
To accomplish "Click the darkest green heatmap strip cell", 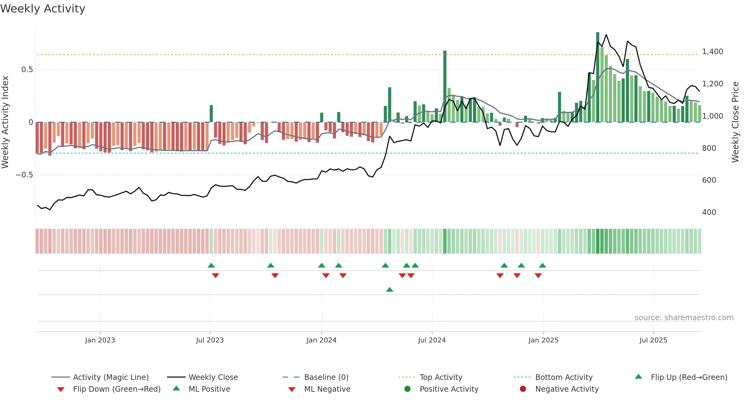I will [x=598, y=241].
